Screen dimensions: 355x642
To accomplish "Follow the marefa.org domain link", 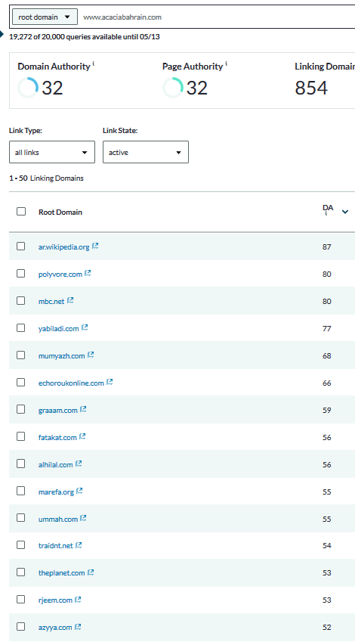I will pos(56,492).
